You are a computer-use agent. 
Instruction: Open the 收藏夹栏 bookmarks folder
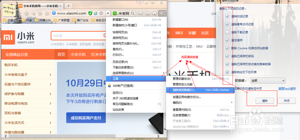coord(11,20)
